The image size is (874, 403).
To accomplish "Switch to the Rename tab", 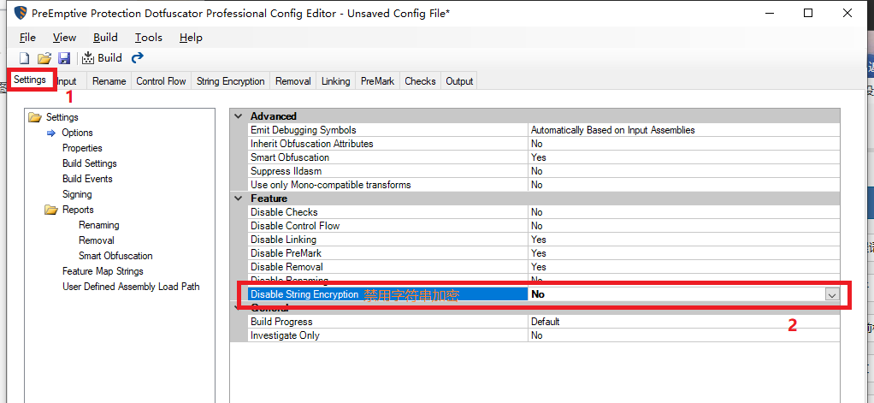I will point(109,80).
